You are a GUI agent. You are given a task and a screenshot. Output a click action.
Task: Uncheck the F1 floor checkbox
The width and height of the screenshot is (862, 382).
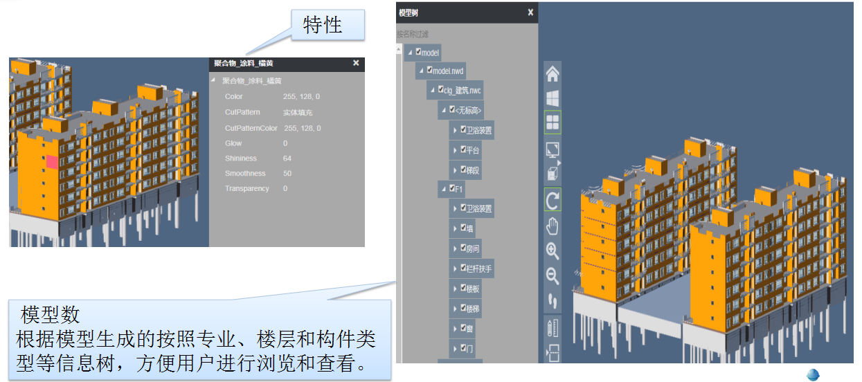click(451, 188)
